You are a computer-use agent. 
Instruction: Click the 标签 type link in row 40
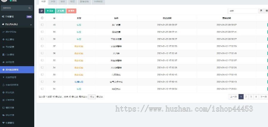[79, 25]
